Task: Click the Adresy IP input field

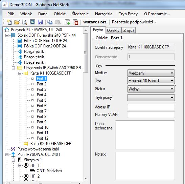Action: click(x=151, y=107)
